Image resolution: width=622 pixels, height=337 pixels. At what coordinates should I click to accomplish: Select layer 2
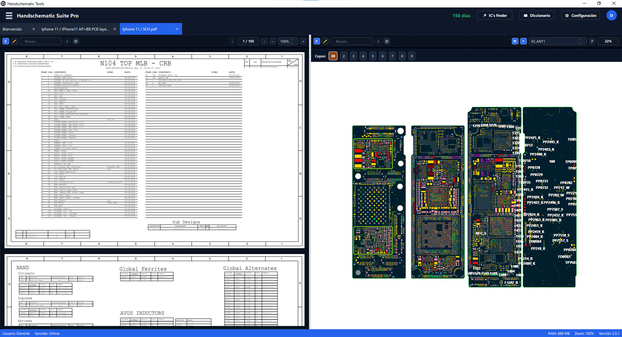[x=344, y=56]
